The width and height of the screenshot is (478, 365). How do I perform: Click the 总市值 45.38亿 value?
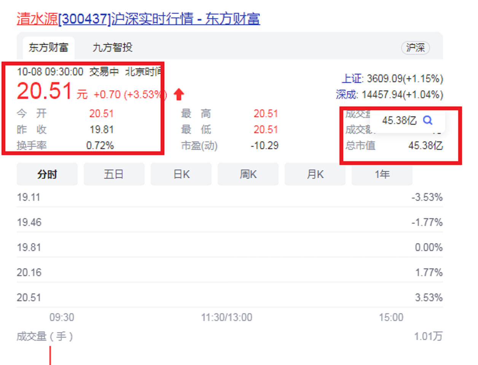[425, 146]
